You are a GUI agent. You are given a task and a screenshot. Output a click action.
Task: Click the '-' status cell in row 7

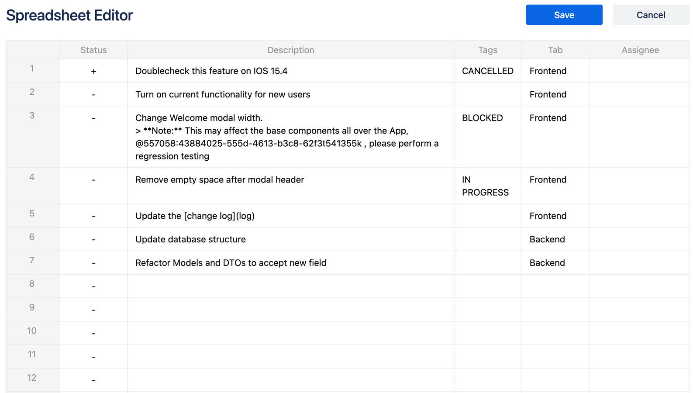coord(93,262)
